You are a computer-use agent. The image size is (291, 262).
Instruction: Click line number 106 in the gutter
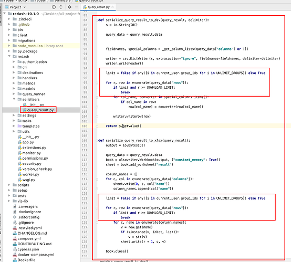[x=85, y=126]
